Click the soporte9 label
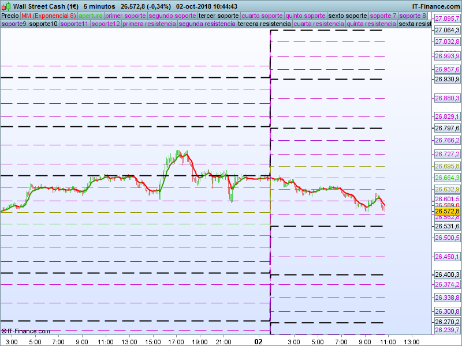462x346 pixels. (x=14, y=24)
